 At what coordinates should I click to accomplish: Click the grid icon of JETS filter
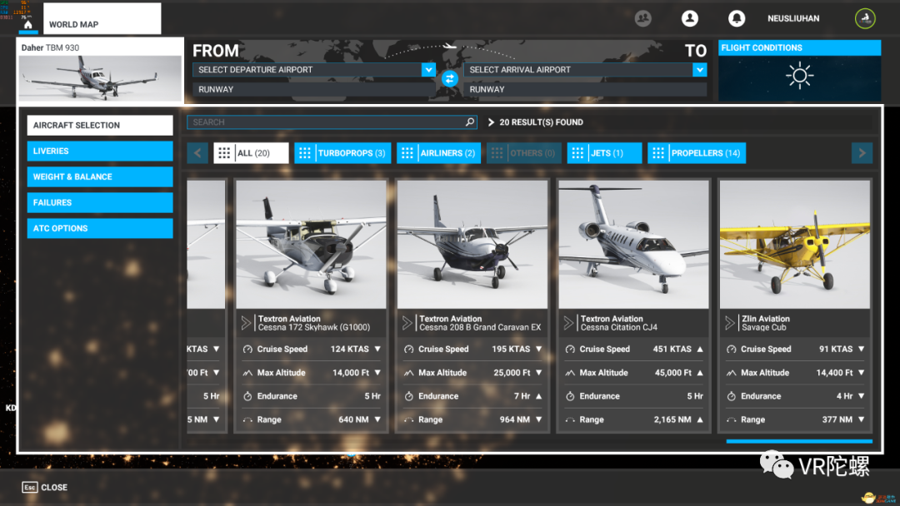click(577, 153)
